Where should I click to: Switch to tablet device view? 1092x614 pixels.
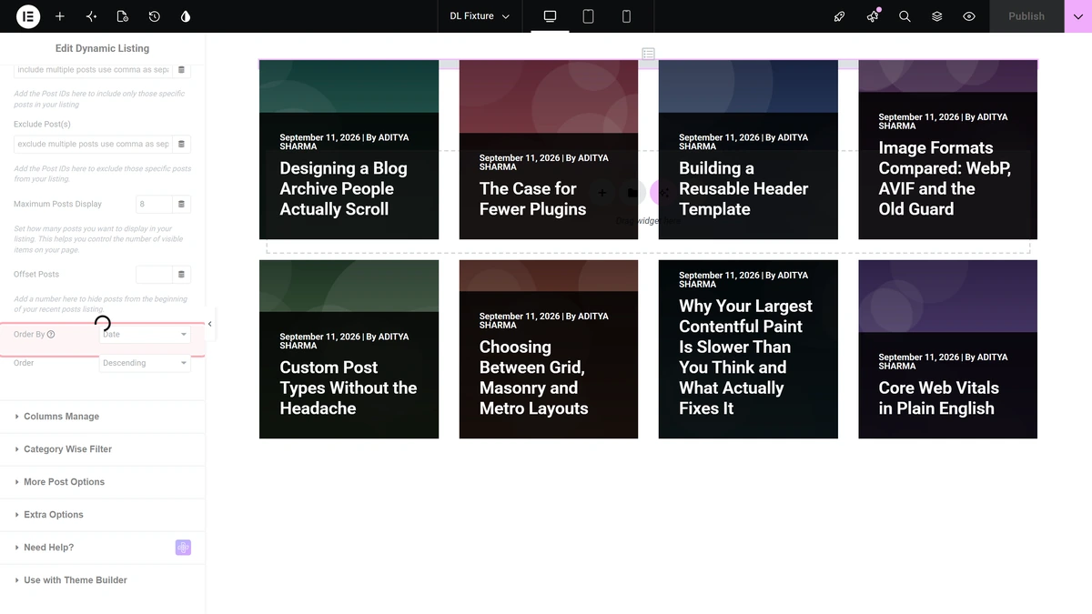(588, 16)
